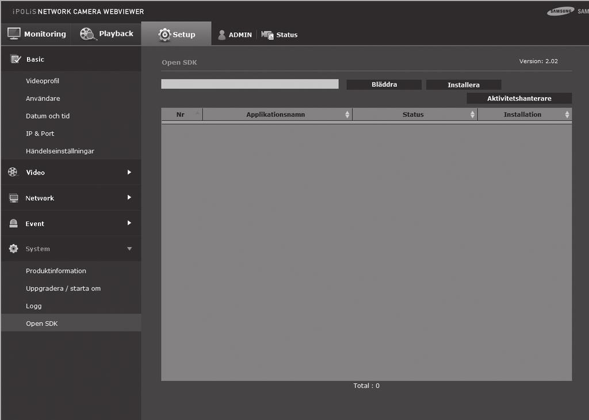
Task: Open Händelseinställningar
Action: point(60,151)
